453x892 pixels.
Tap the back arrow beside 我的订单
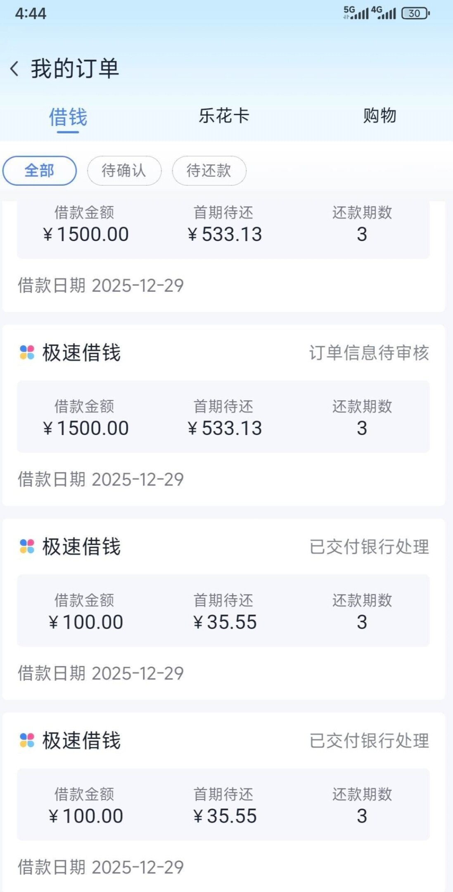tap(15, 69)
